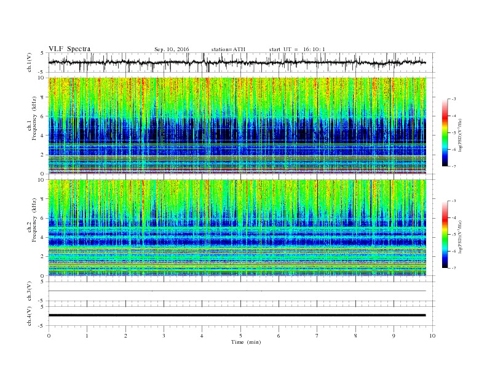Click inside the ch.2 frequency spectrogram

[237, 227]
